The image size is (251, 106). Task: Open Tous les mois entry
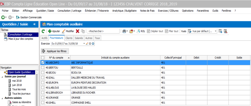tap(19, 89)
